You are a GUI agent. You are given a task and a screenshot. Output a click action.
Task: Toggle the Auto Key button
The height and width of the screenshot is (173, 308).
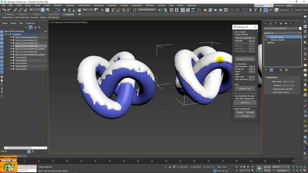[x=267, y=167]
